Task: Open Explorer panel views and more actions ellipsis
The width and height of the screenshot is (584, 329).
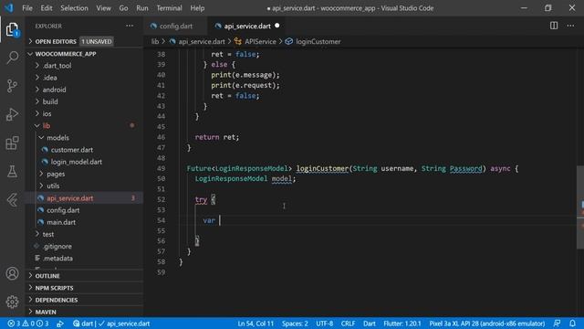Action: point(130,26)
